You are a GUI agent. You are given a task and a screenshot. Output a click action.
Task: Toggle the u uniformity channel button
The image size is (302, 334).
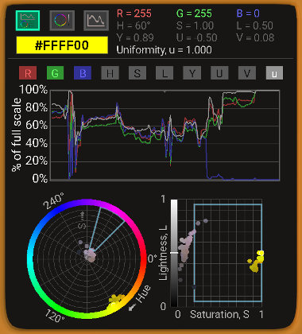[274, 73]
